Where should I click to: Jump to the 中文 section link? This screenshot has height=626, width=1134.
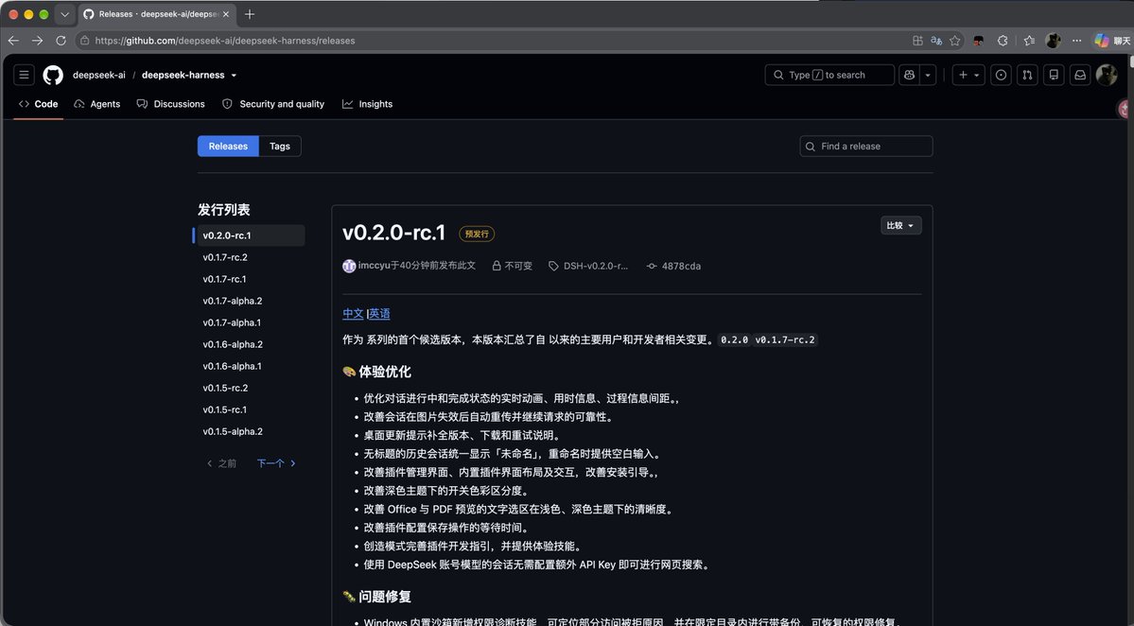(353, 314)
